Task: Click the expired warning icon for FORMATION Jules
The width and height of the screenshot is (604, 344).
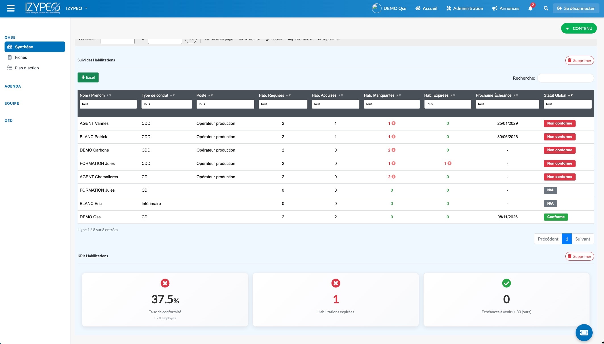Action: 449,163
